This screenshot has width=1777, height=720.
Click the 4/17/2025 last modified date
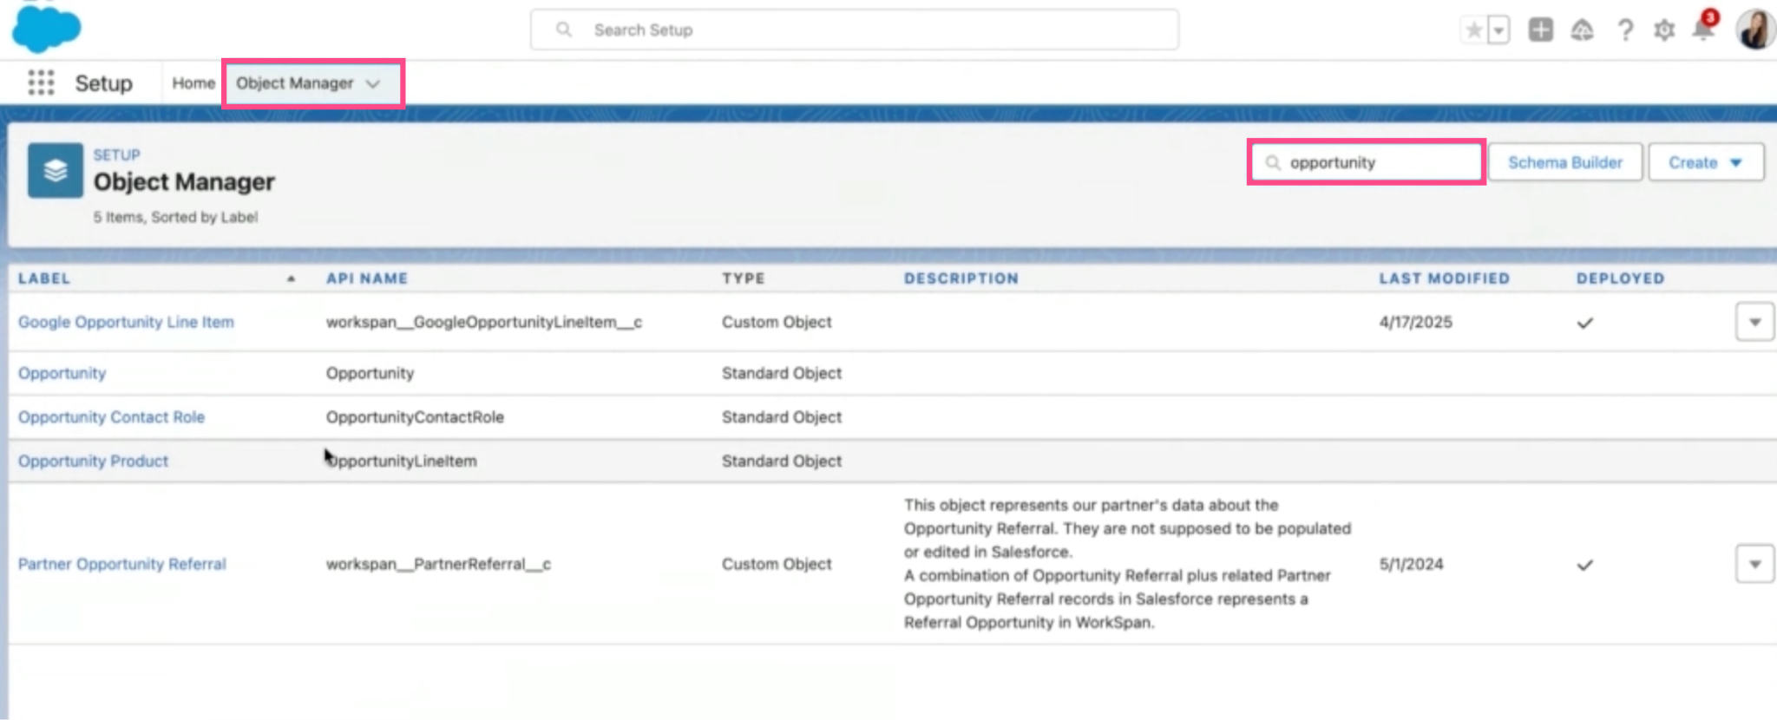coord(1415,322)
